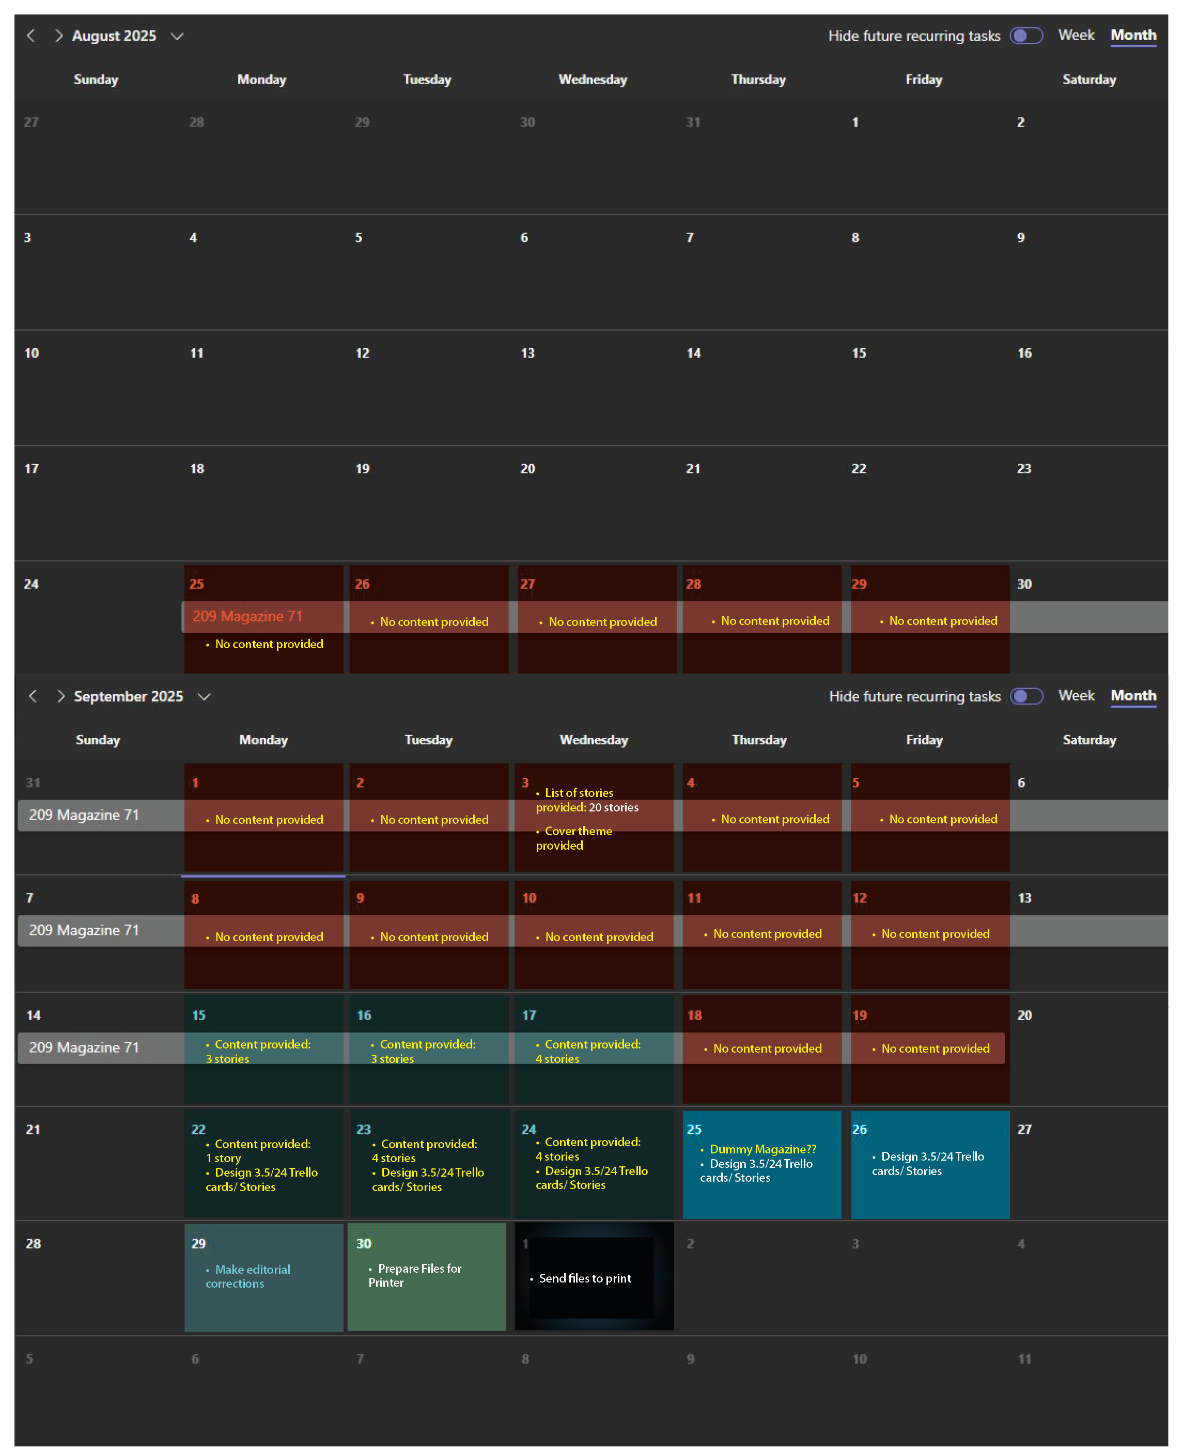The image size is (1183, 1453).
Task: Open the red 209 Magazine 71 task on August 25
Action: [247, 616]
